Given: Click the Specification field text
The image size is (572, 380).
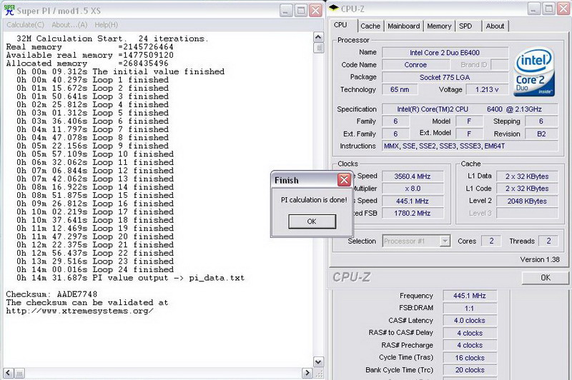Looking at the screenshot, I should (470, 109).
